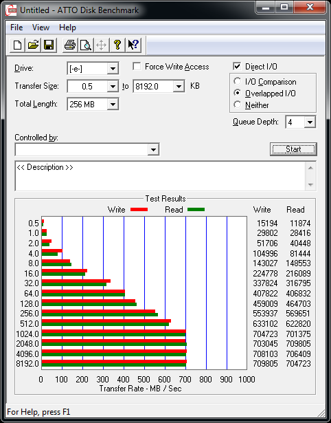Open a saved benchmark file icon

(33, 45)
